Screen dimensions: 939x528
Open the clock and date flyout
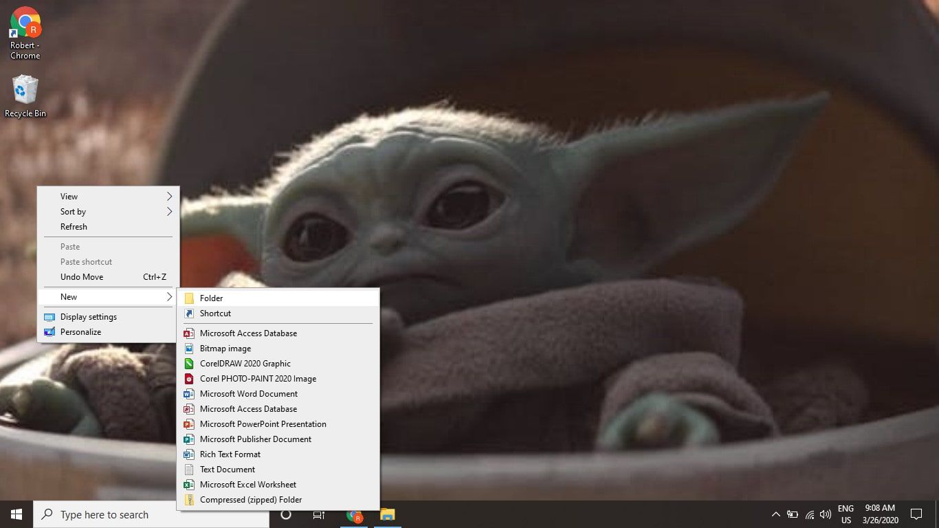880,514
